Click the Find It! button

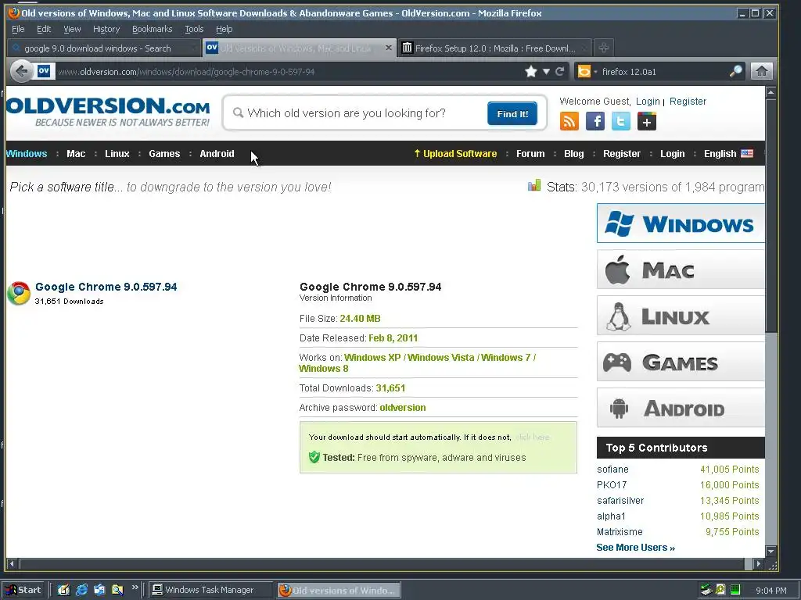[x=512, y=113]
